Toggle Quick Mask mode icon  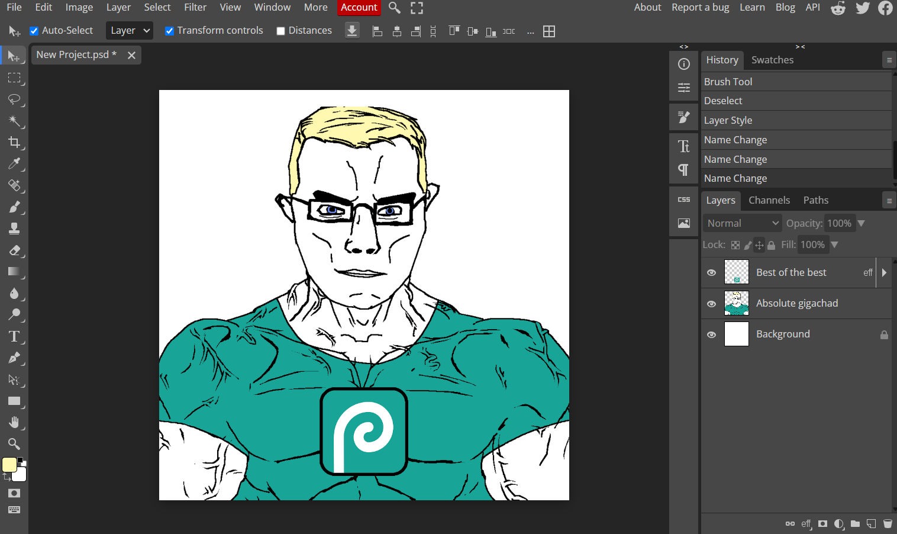[x=14, y=493]
